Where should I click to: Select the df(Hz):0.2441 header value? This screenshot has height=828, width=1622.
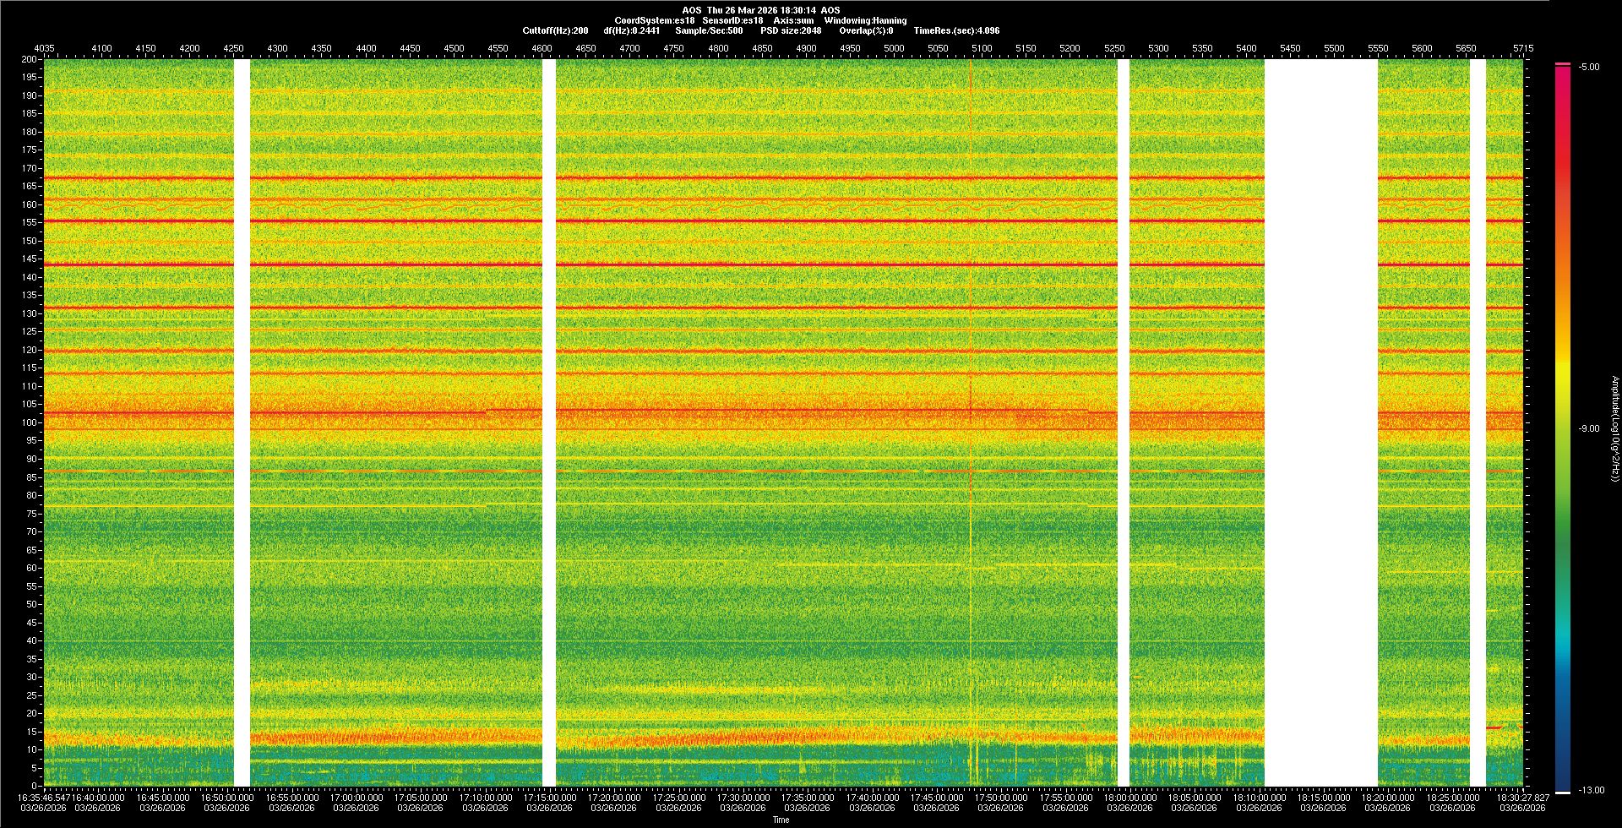click(x=631, y=30)
